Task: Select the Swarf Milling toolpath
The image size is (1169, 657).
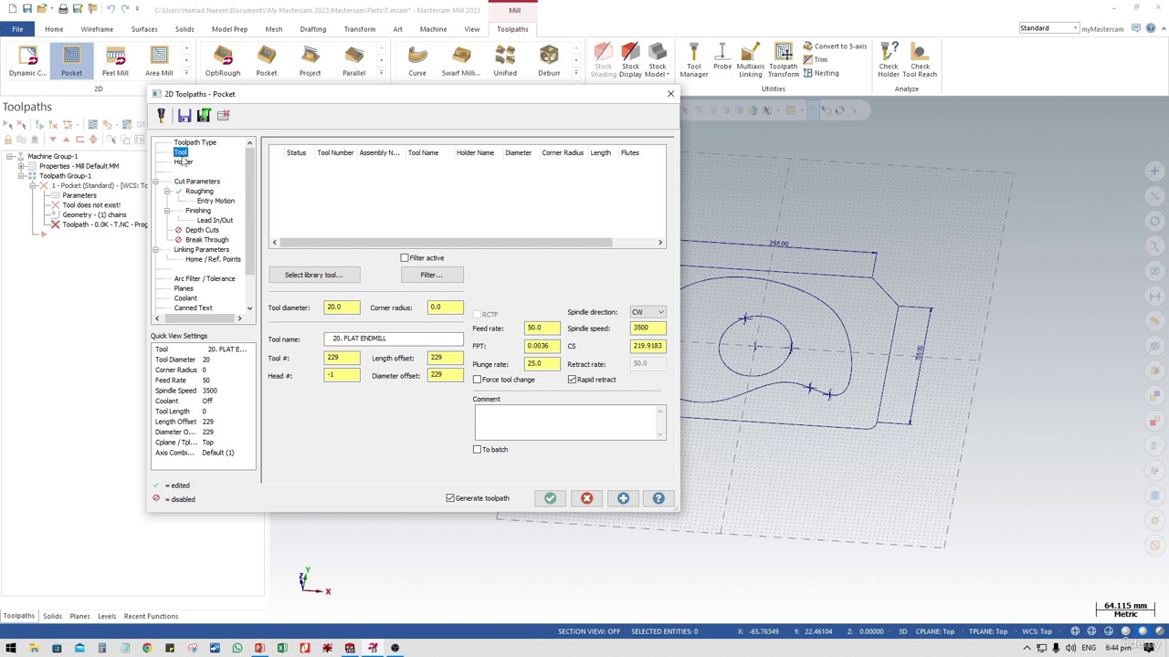Action: (460, 61)
